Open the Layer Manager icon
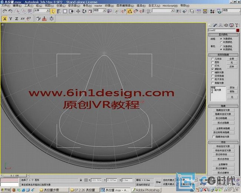The height and width of the screenshot is (193, 241). click(192, 11)
